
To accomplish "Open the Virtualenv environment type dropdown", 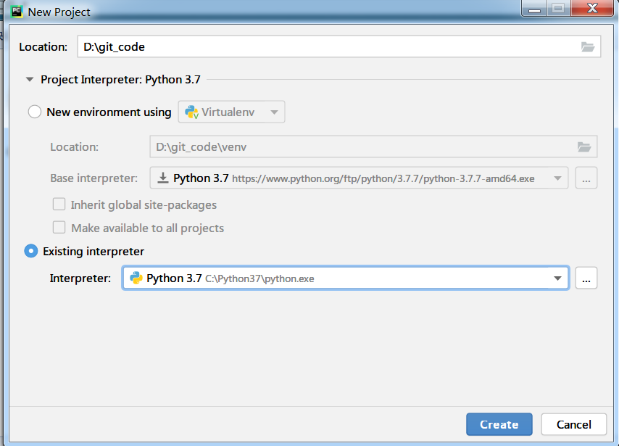I will tap(274, 112).
